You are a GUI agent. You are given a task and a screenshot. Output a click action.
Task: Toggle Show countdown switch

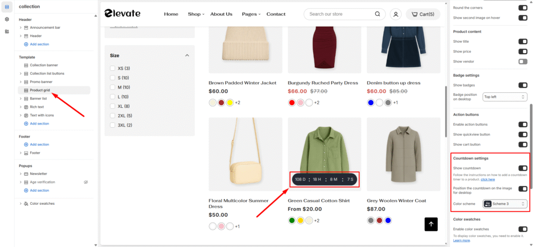[x=523, y=168]
